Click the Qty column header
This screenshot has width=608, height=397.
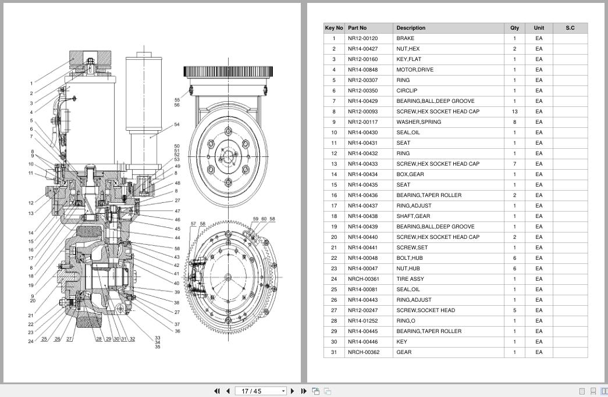(514, 28)
